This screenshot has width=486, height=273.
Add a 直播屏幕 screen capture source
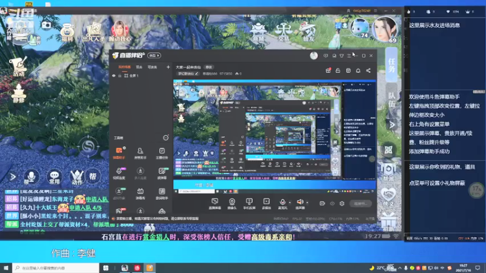(214, 204)
